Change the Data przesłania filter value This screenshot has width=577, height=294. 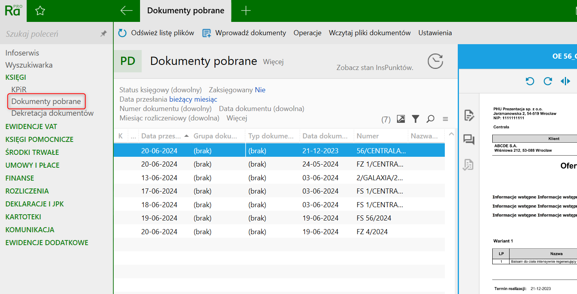(x=193, y=99)
